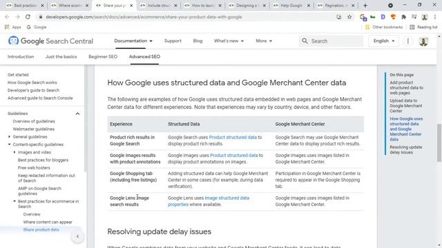Screen dimensions: 442x248
Task: Click the account avatar in the site header
Action: coord(423,41)
